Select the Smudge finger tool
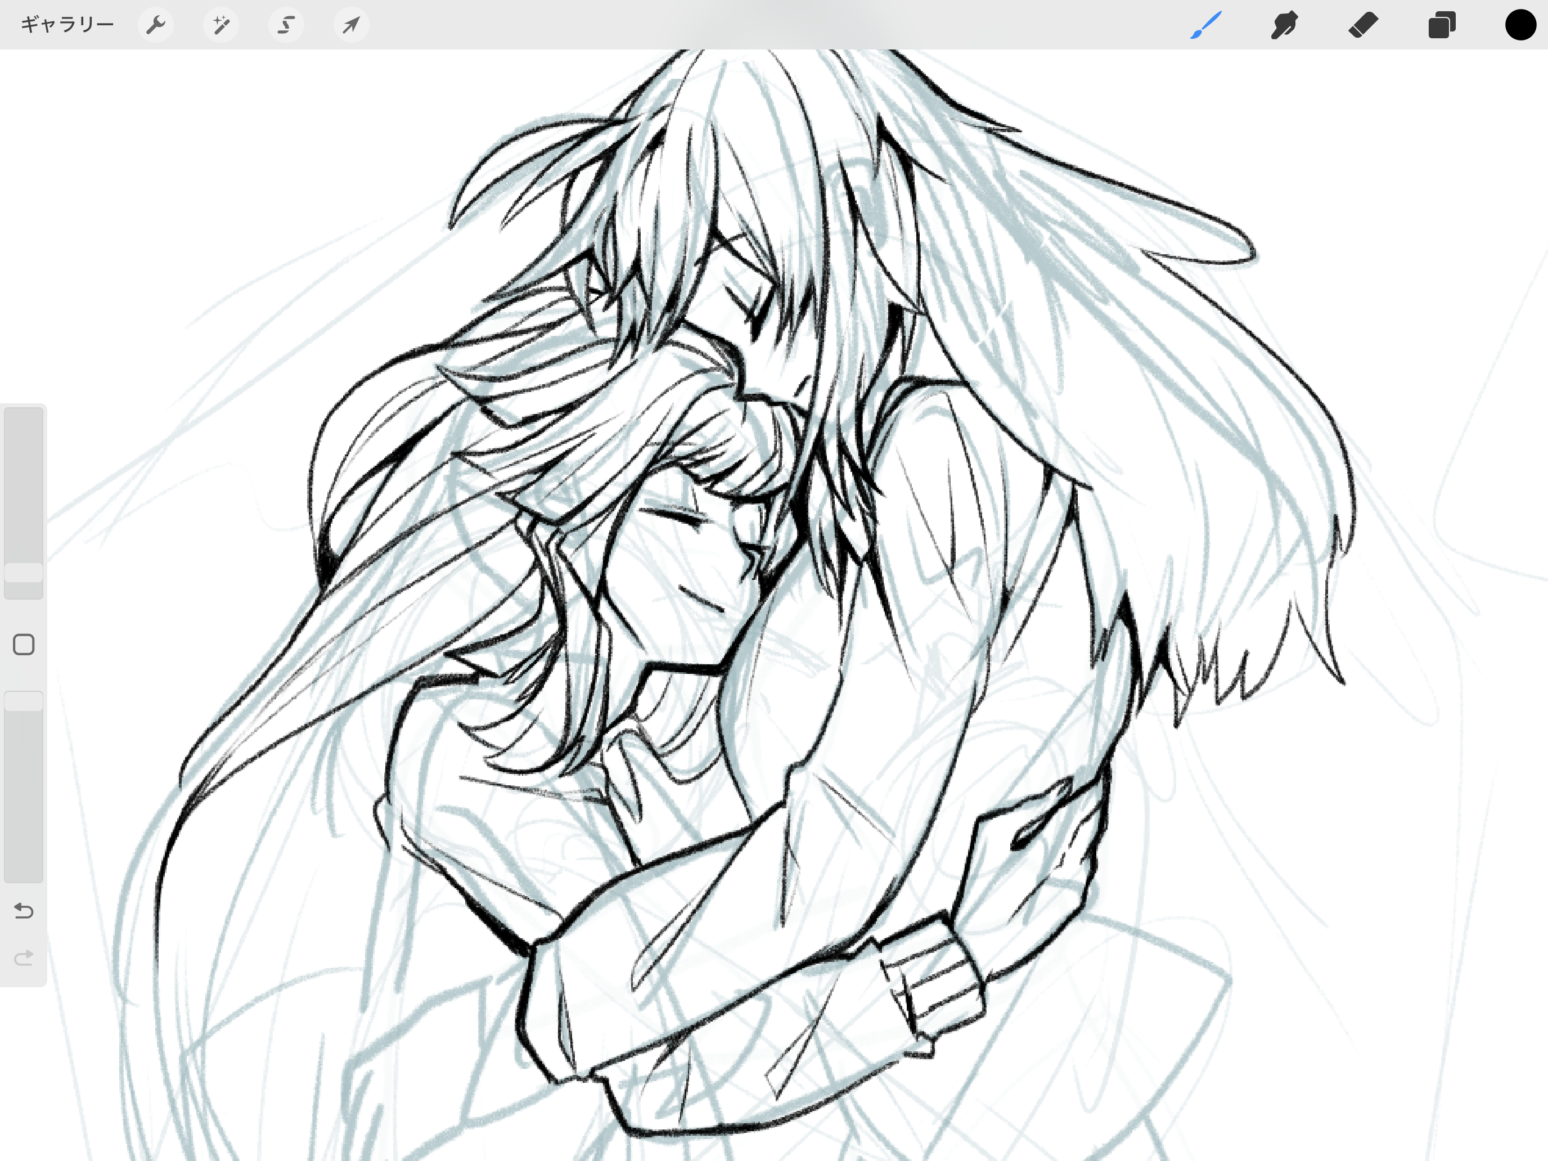Screen dimensions: 1548x1161 tap(1284, 26)
